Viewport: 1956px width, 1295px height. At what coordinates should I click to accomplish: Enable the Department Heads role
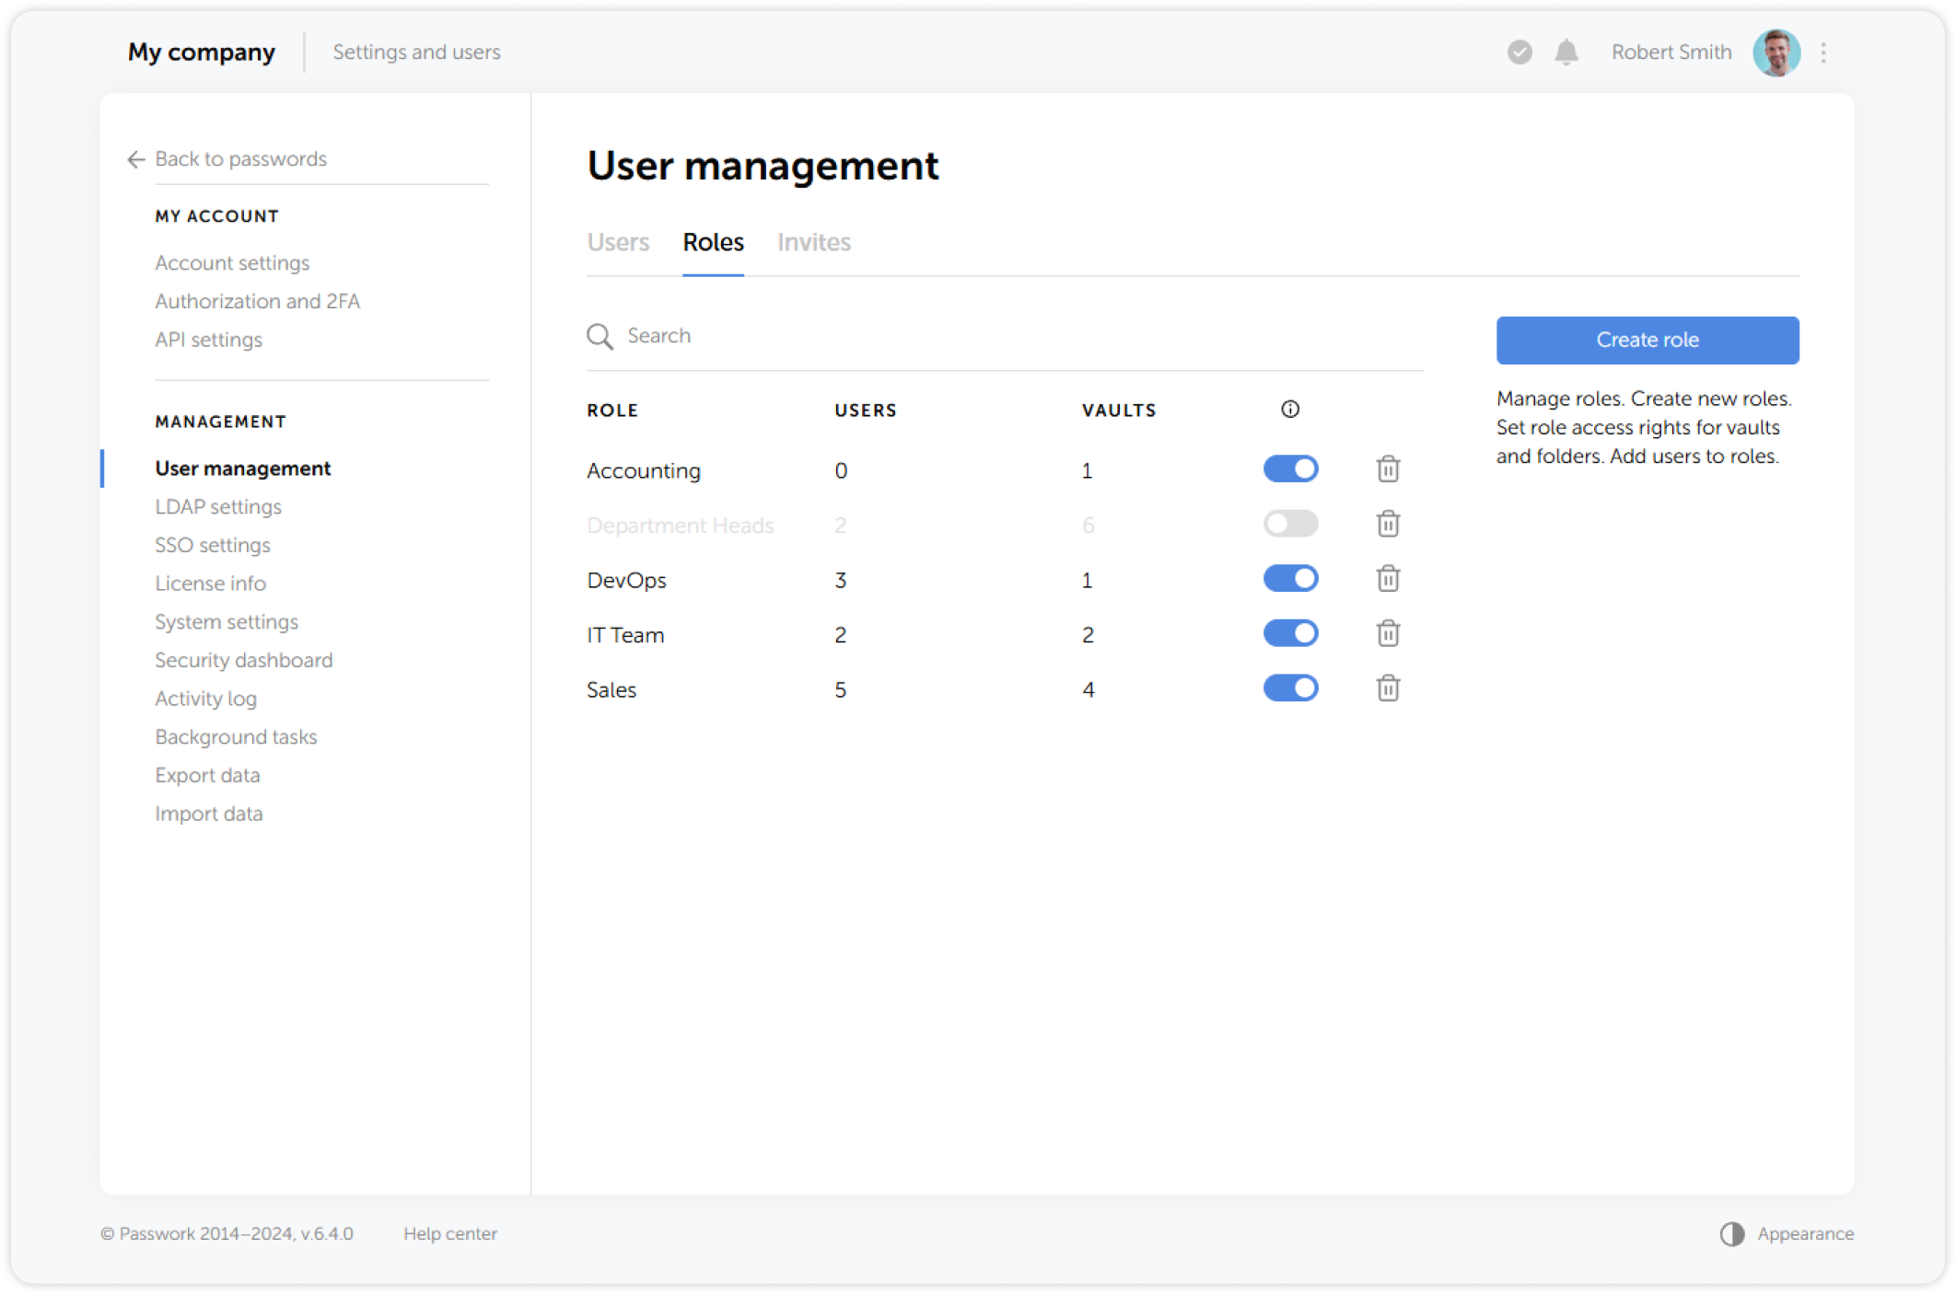(1290, 523)
